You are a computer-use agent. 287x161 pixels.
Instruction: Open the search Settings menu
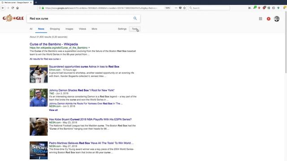point(122,29)
